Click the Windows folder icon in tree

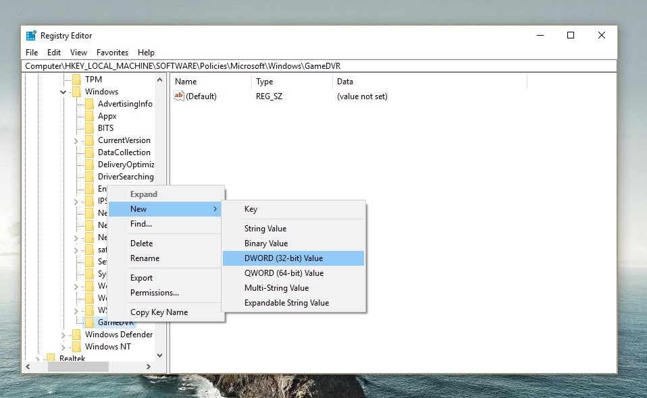[77, 92]
